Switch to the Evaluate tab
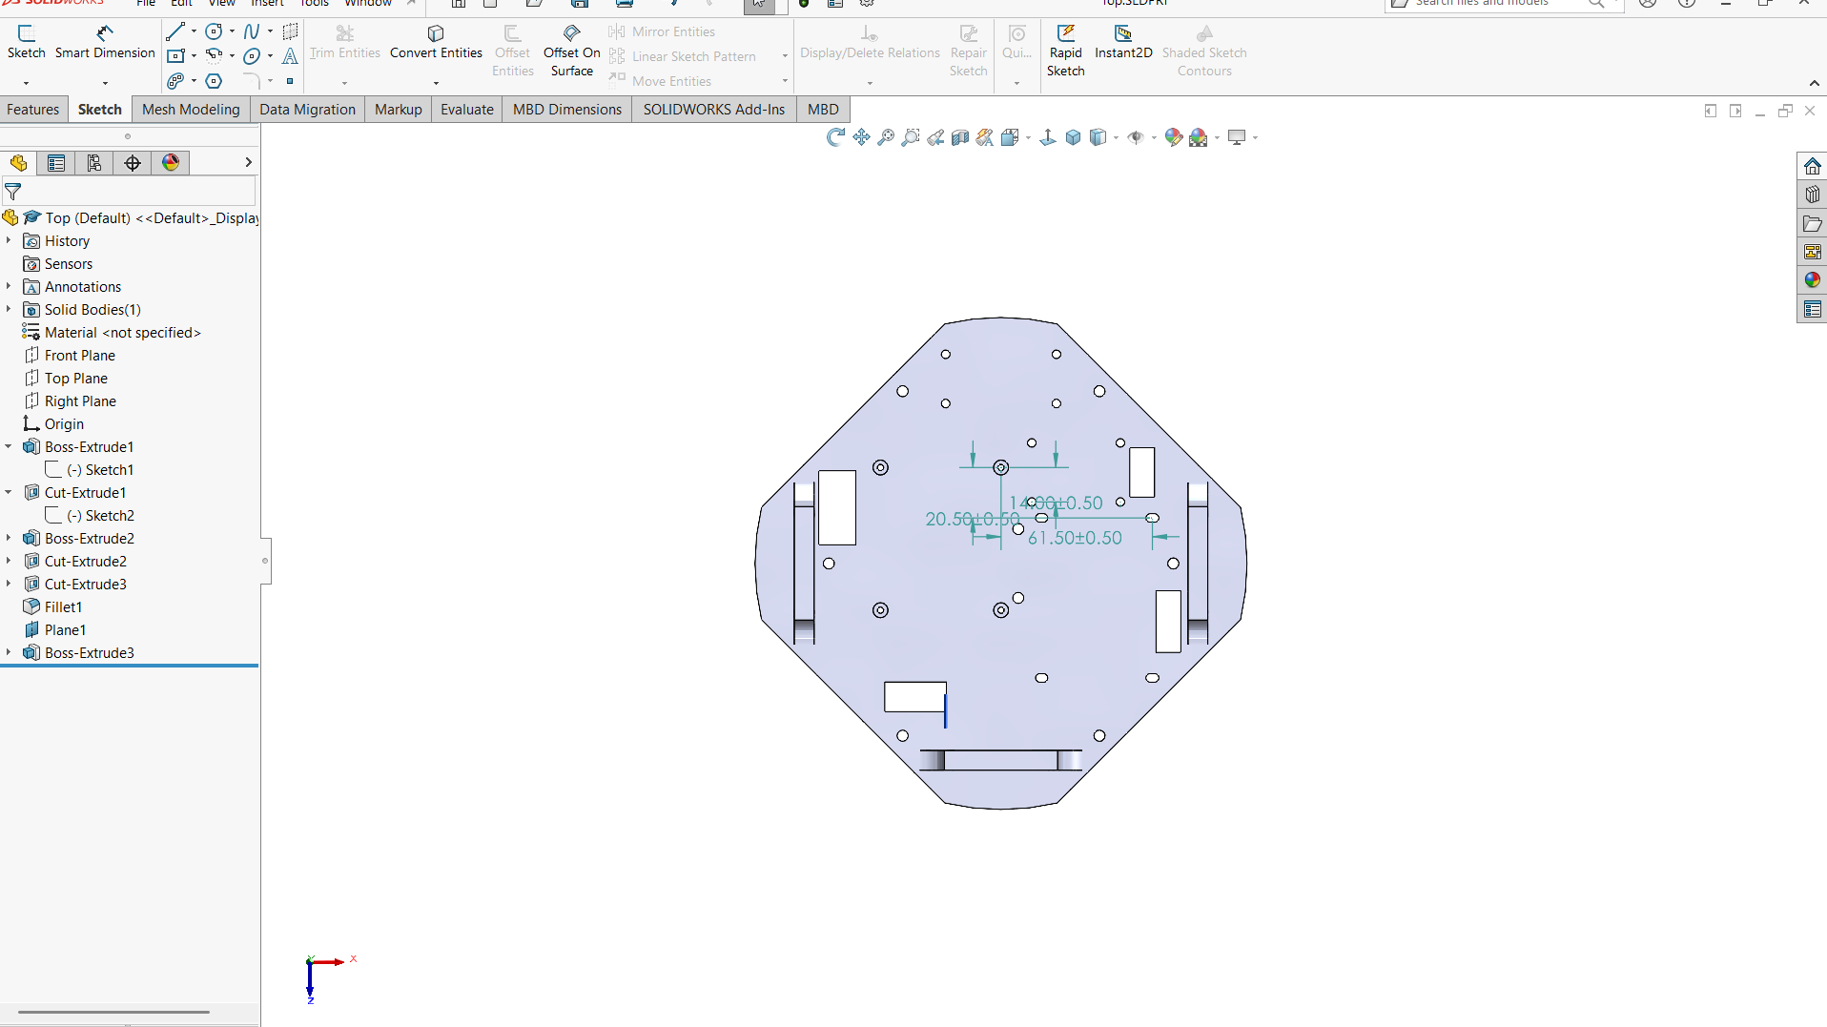 (x=467, y=110)
